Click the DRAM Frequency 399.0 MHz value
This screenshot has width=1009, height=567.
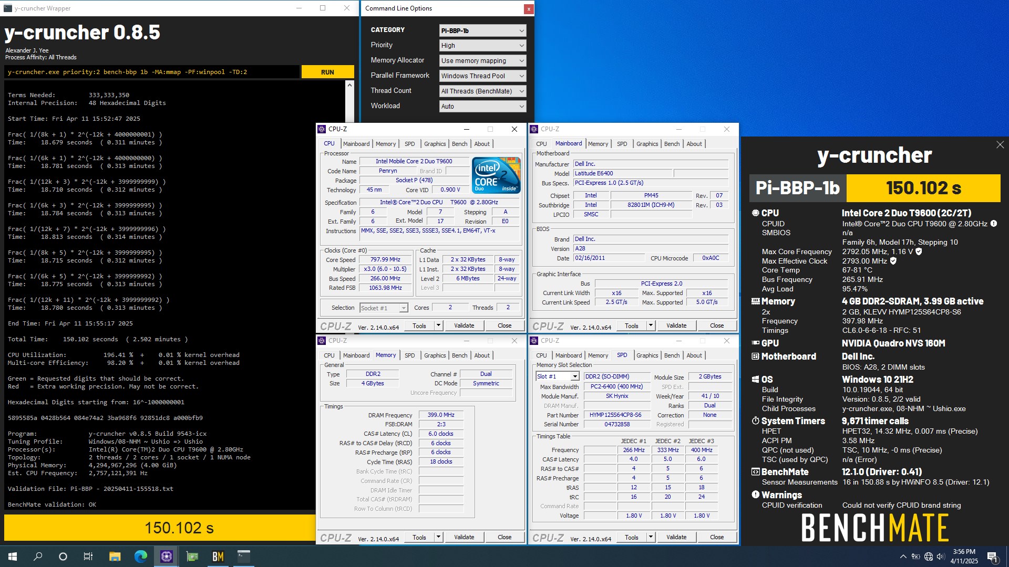coord(441,415)
